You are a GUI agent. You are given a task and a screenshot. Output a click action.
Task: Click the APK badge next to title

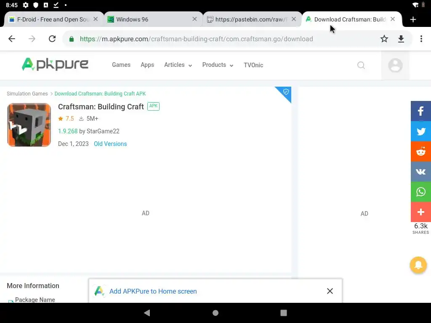(x=153, y=106)
